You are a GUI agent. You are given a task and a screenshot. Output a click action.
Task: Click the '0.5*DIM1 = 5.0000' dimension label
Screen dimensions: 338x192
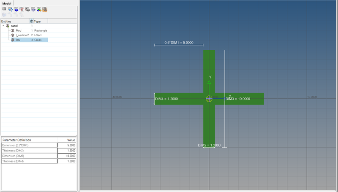(x=179, y=43)
